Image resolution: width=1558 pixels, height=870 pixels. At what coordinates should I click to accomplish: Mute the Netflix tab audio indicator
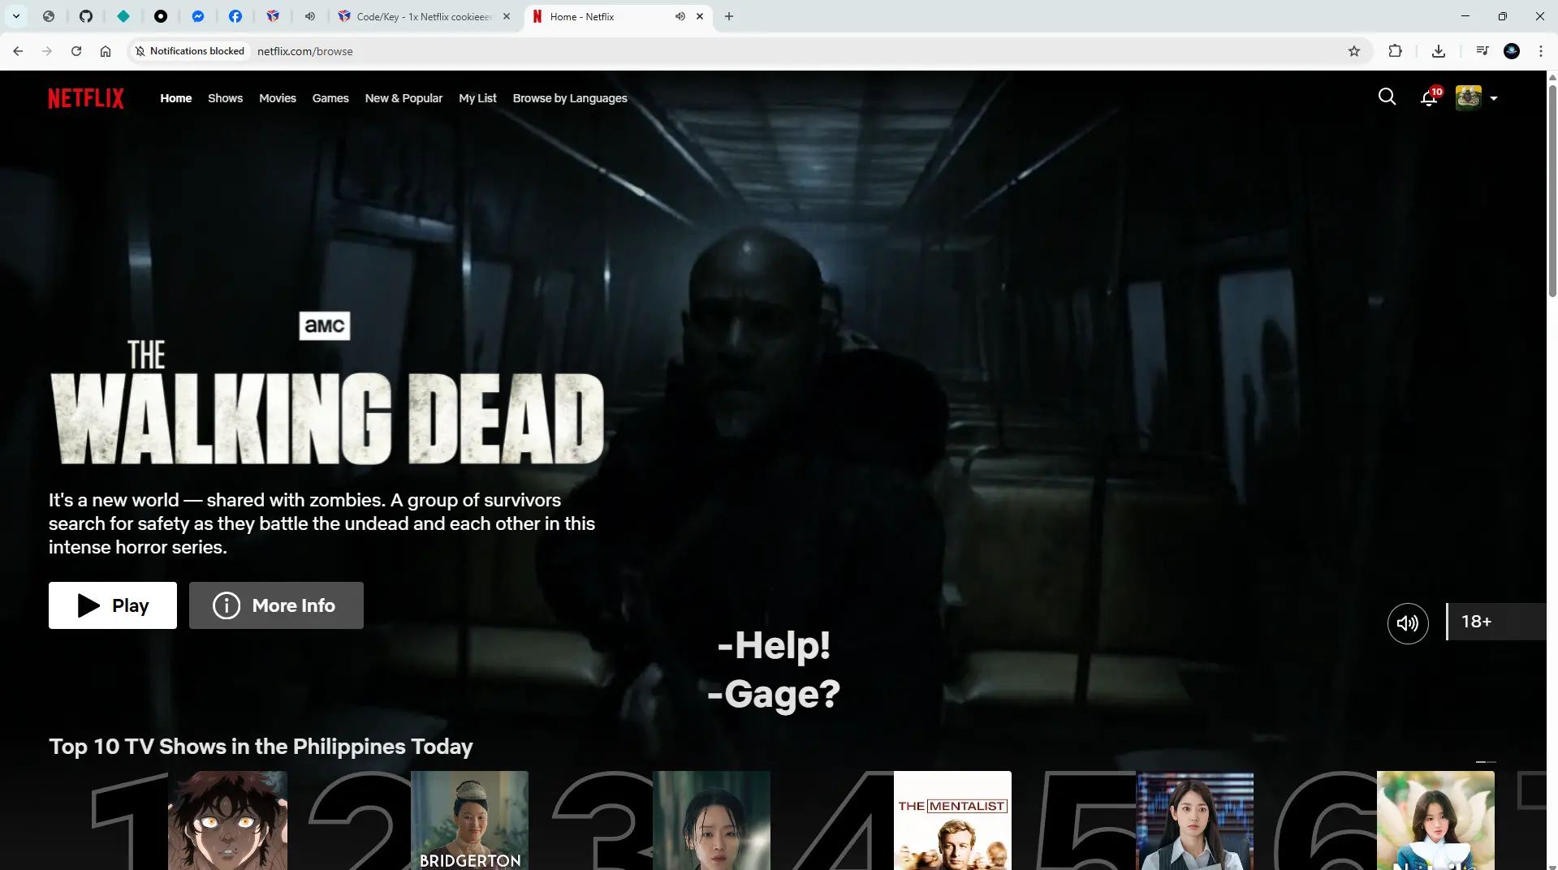(680, 16)
